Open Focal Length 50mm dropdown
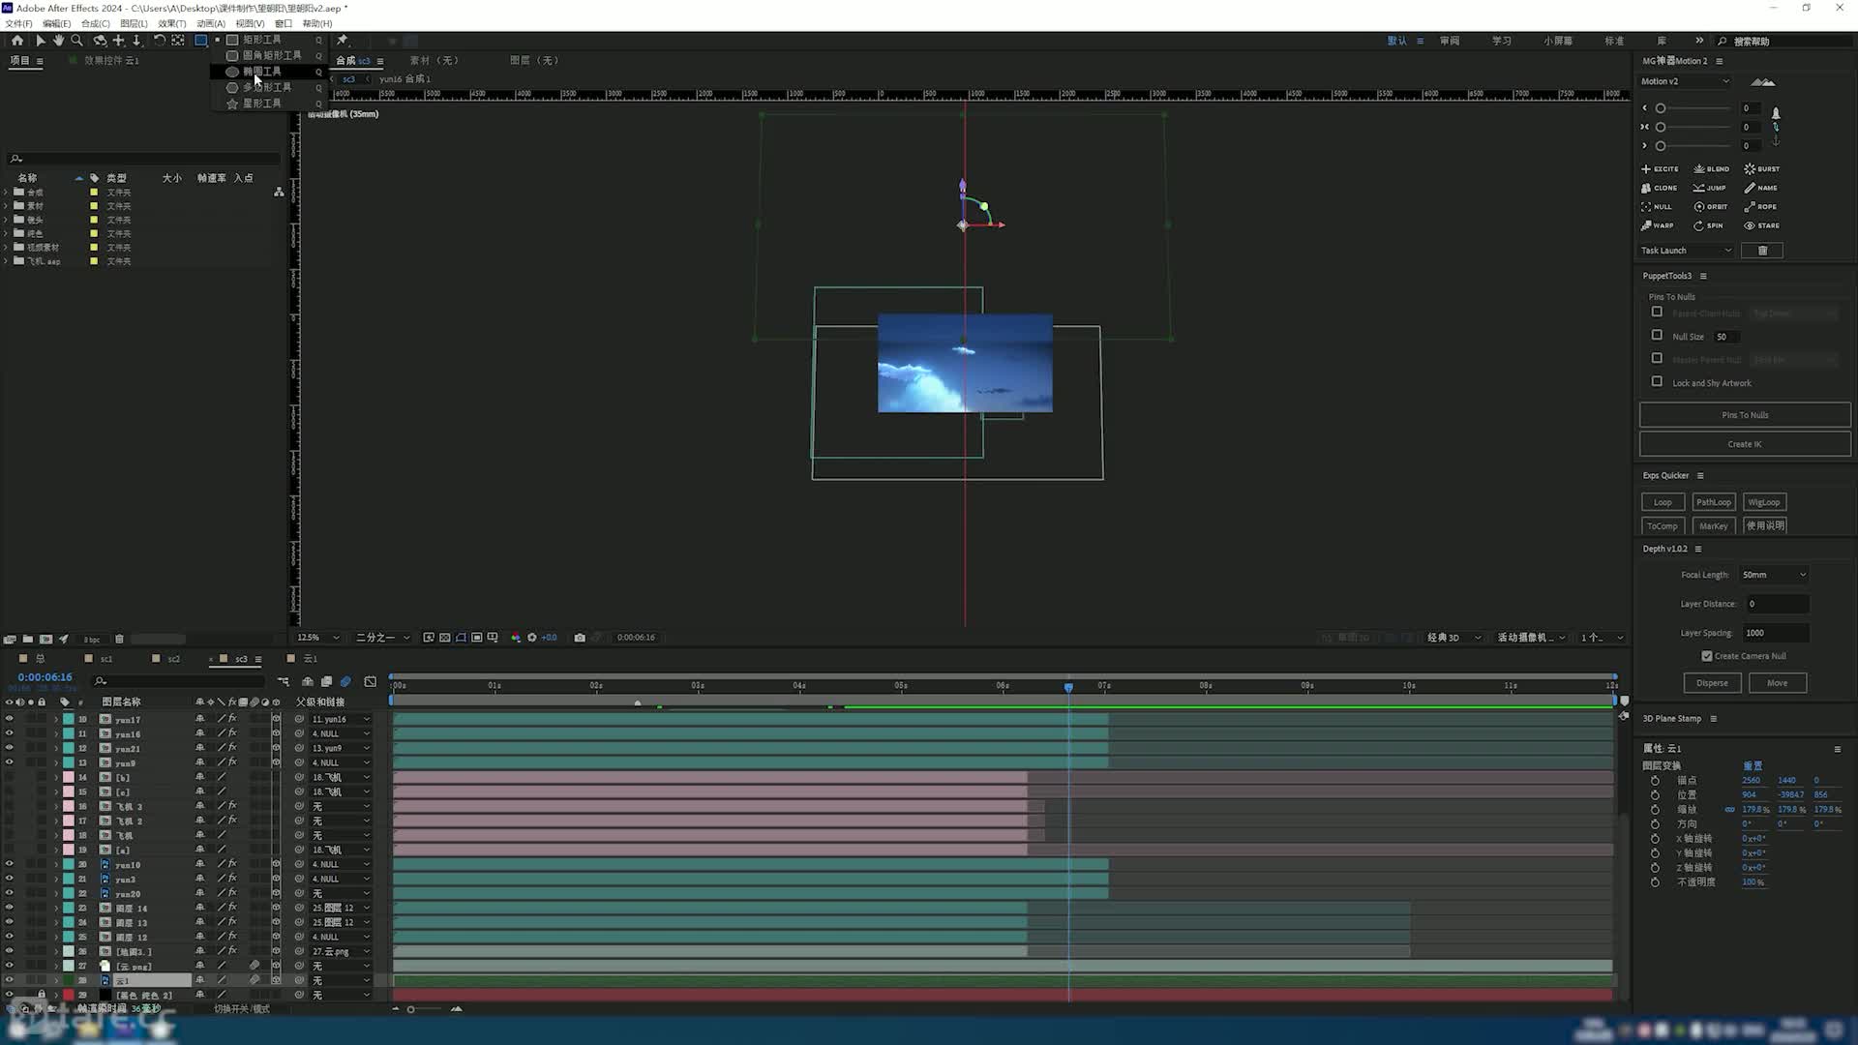Viewport: 1858px width, 1045px height. 1774,575
